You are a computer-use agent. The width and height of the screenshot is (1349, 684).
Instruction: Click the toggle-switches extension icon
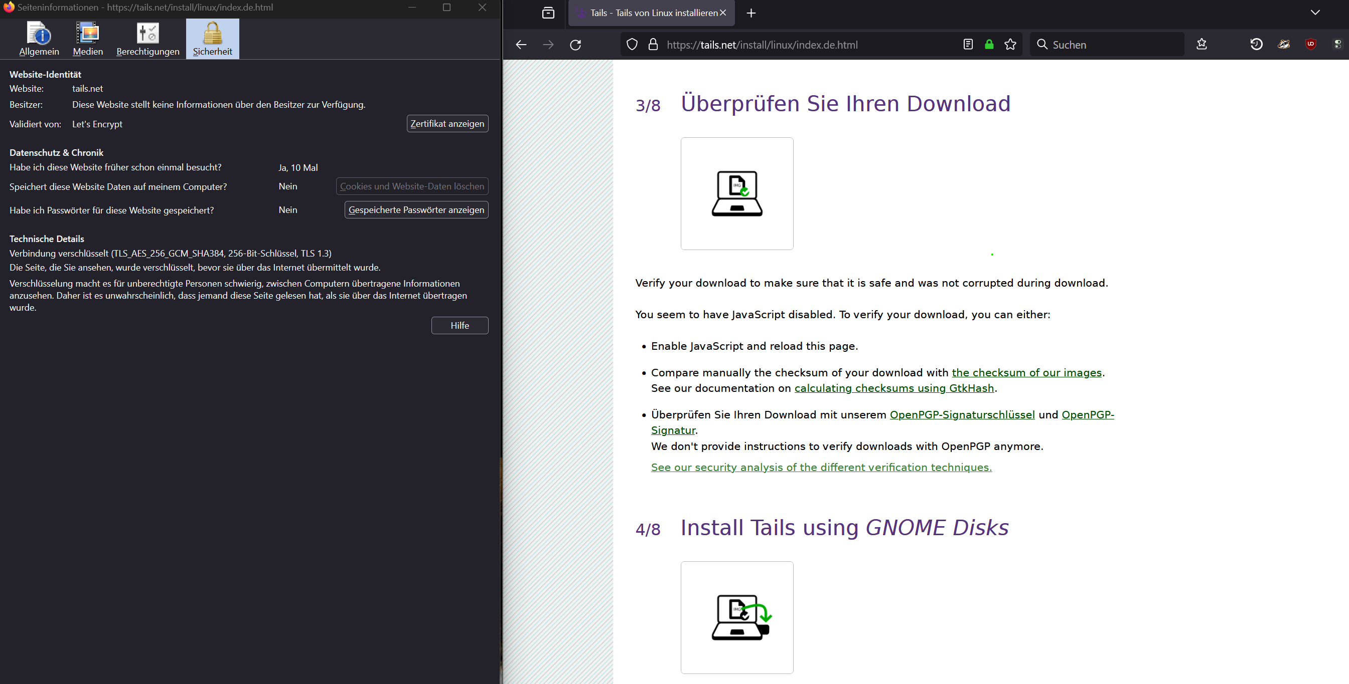[1337, 45]
